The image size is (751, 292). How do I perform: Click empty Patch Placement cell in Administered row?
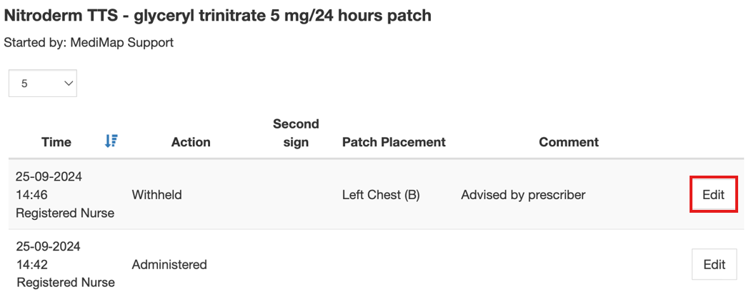click(394, 265)
